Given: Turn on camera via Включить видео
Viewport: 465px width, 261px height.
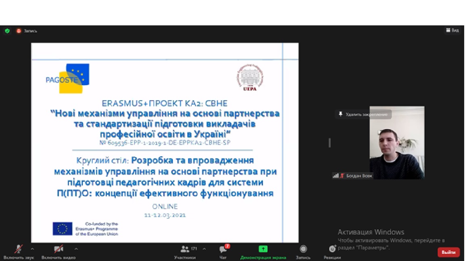Looking at the screenshot, I should coord(59,249).
